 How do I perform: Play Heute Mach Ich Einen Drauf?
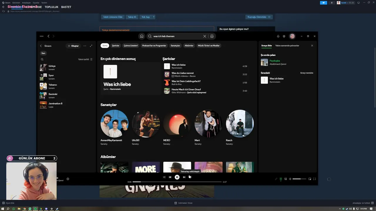click(x=206, y=91)
